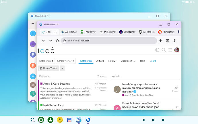Screen dimensions: 198x124
Task: Go forward in iodé Browser
Action: pyautogui.click(x=51, y=41)
